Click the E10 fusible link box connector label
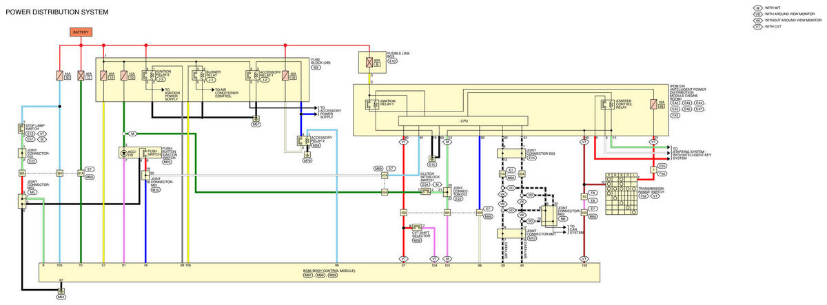The width and height of the screenshot is (827, 305). pyautogui.click(x=392, y=62)
